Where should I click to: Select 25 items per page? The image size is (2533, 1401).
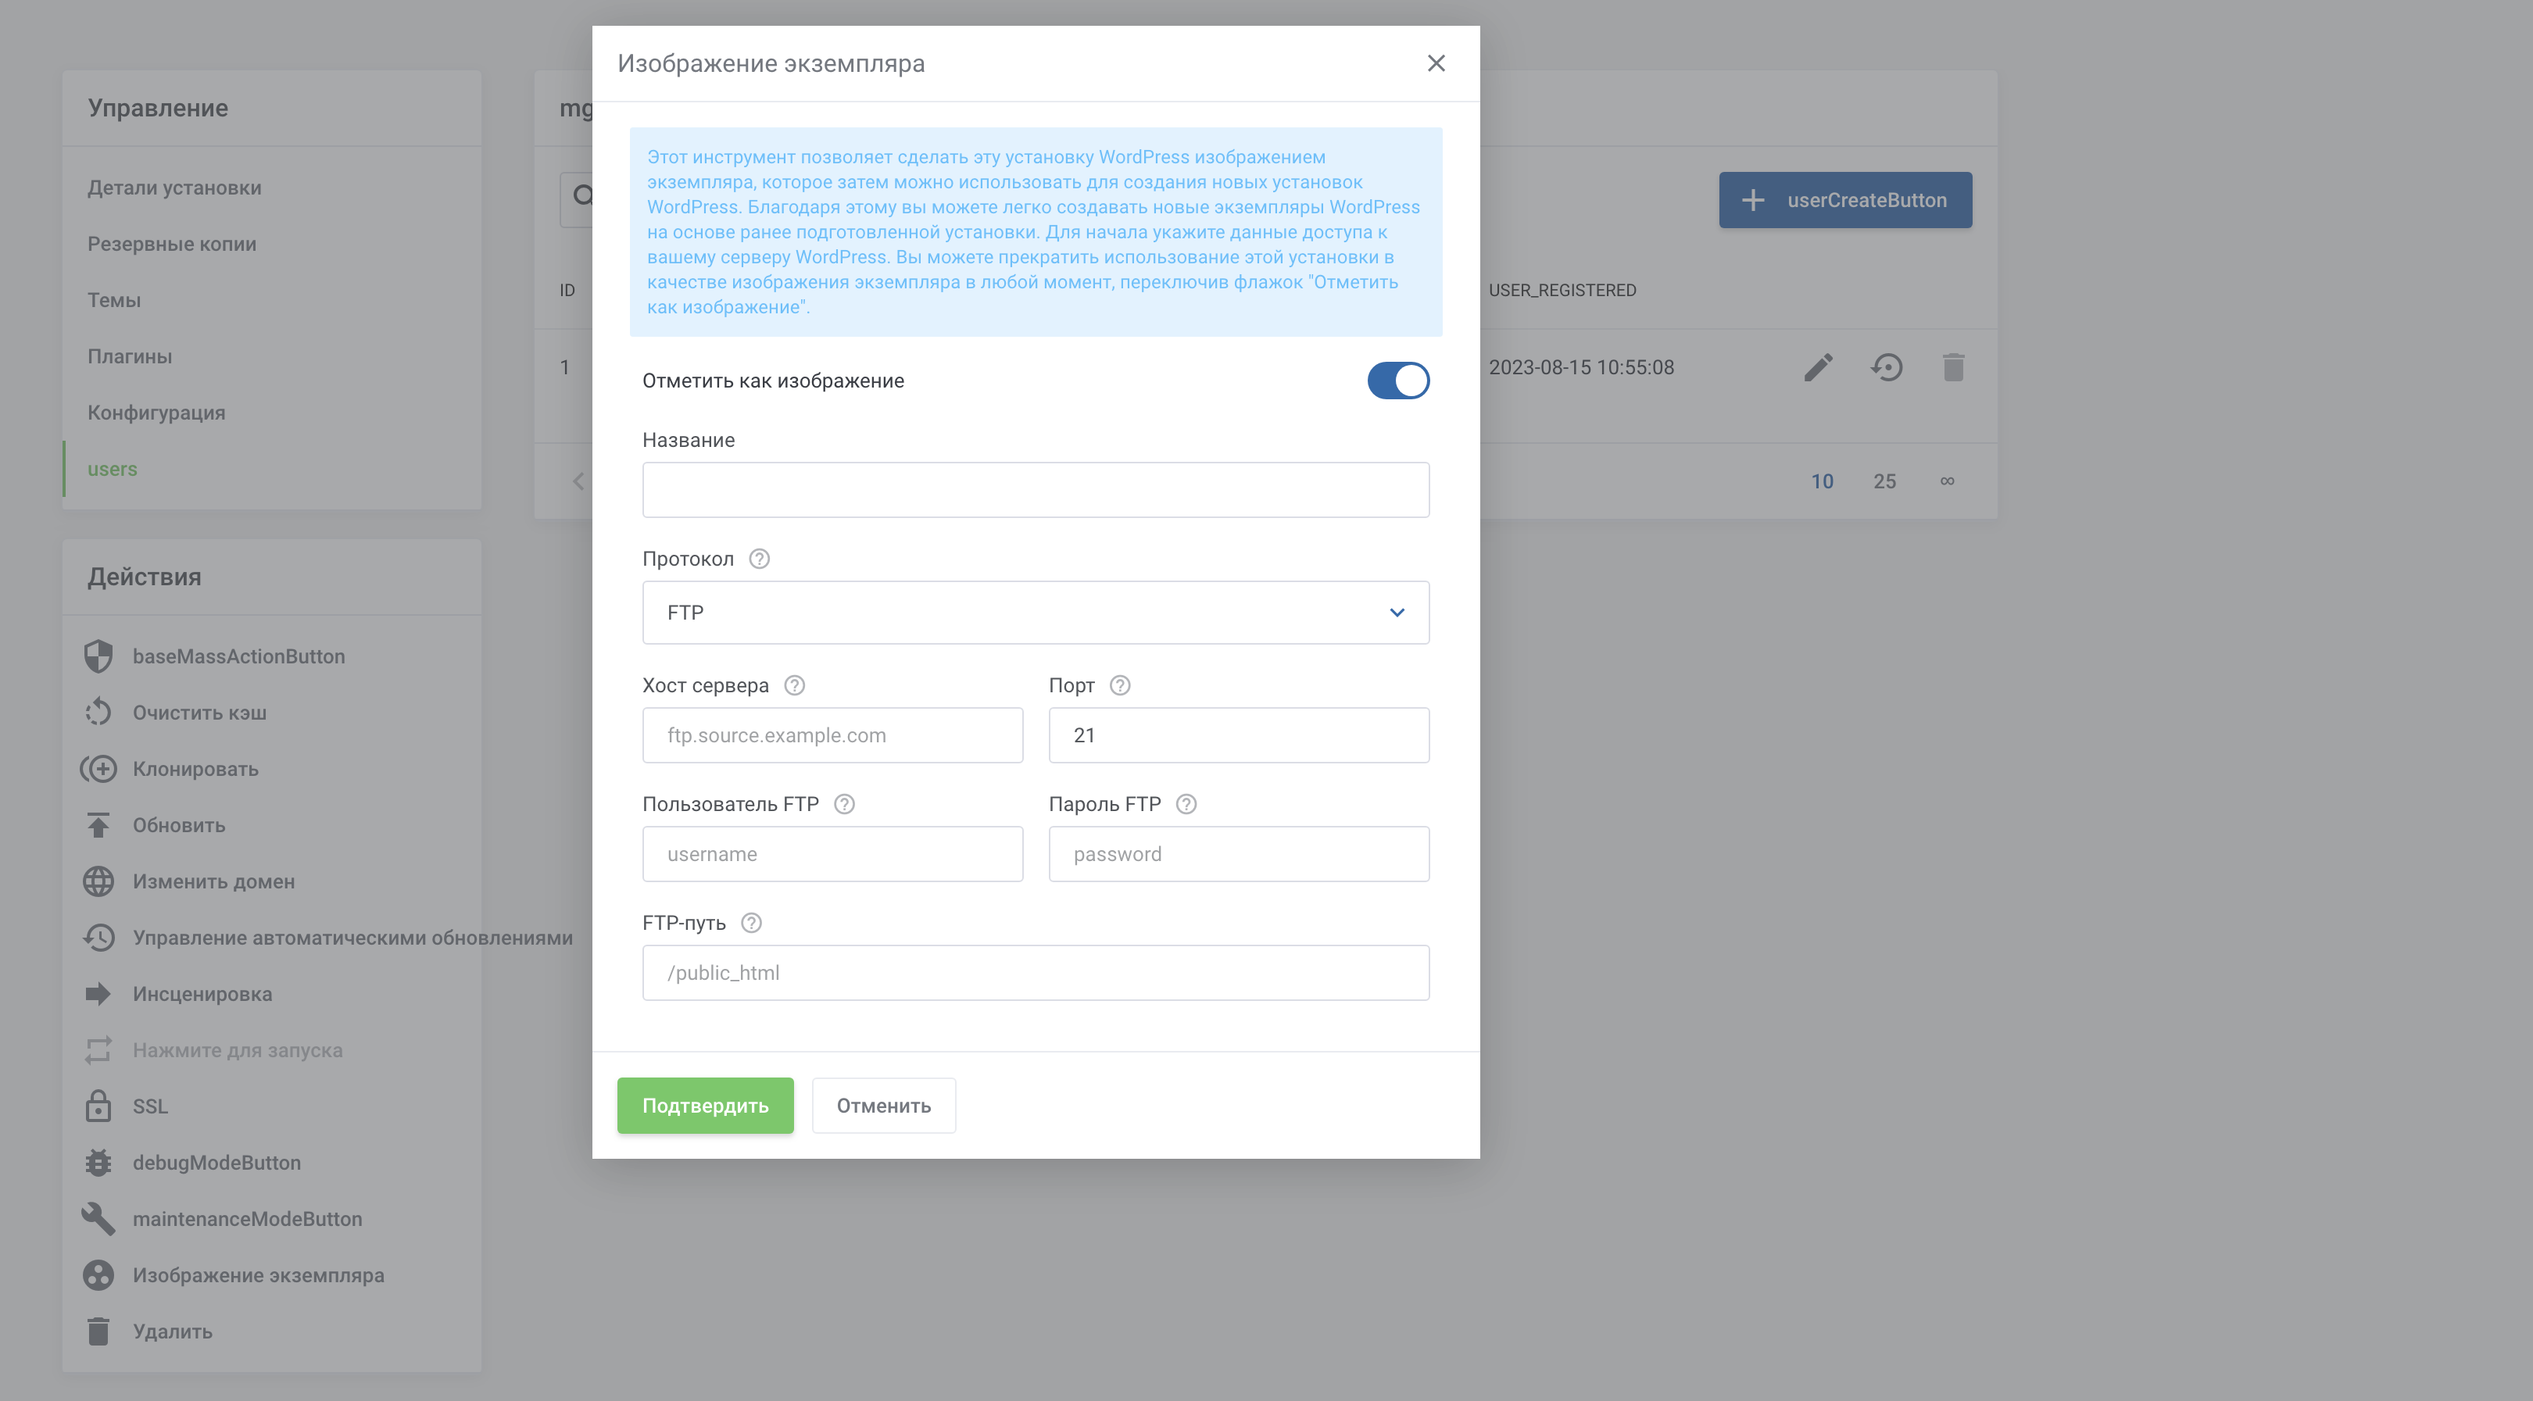pyautogui.click(x=1884, y=482)
